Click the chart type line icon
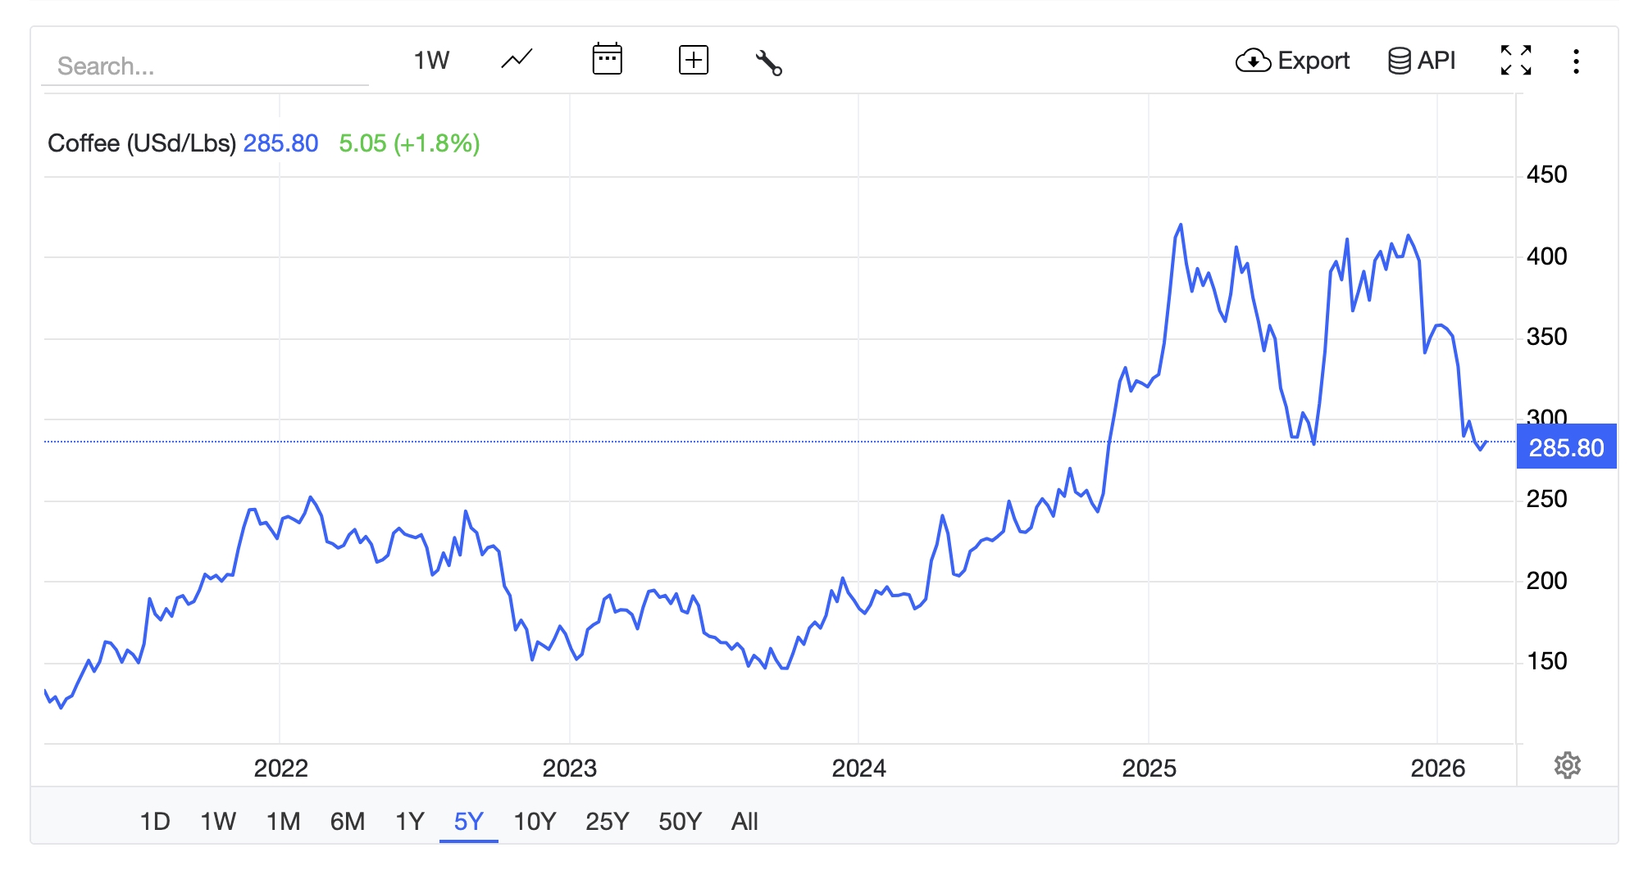This screenshot has height=893, width=1648. [517, 60]
